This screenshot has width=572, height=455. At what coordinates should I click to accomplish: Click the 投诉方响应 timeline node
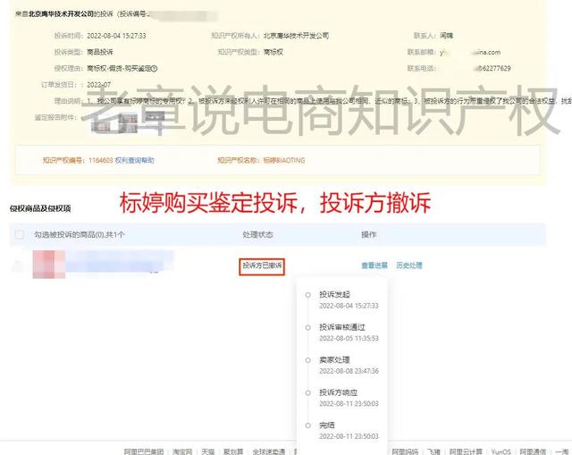click(x=308, y=393)
